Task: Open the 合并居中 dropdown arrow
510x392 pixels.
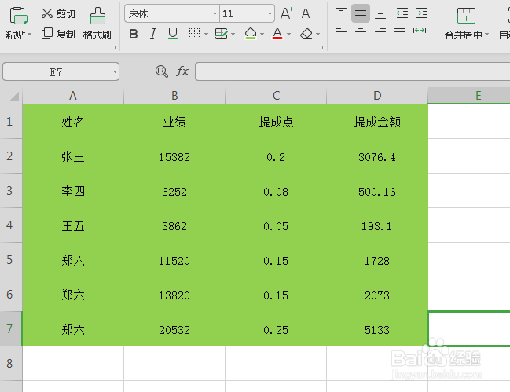Action: (487, 34)
